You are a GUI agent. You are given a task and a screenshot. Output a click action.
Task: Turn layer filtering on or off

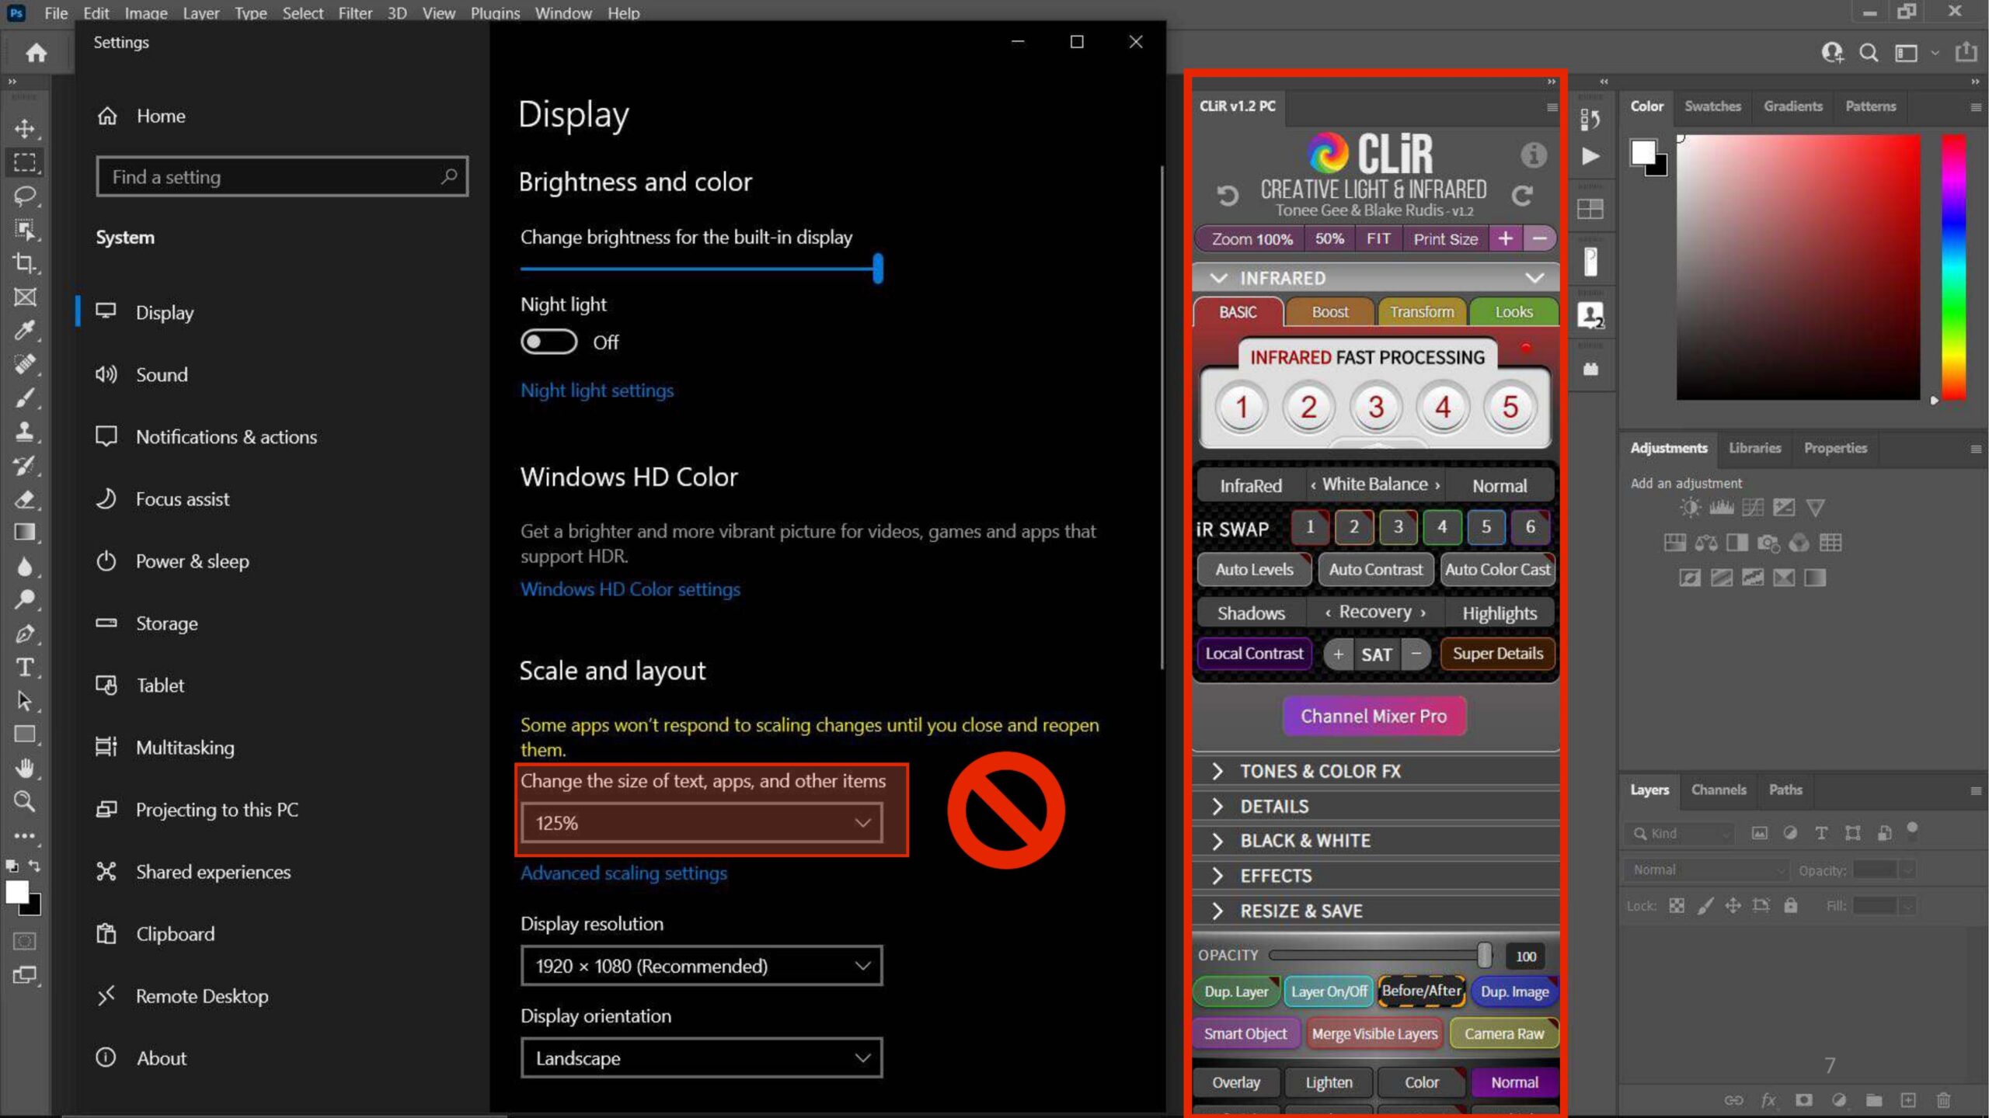click(x=1913, y=828)
